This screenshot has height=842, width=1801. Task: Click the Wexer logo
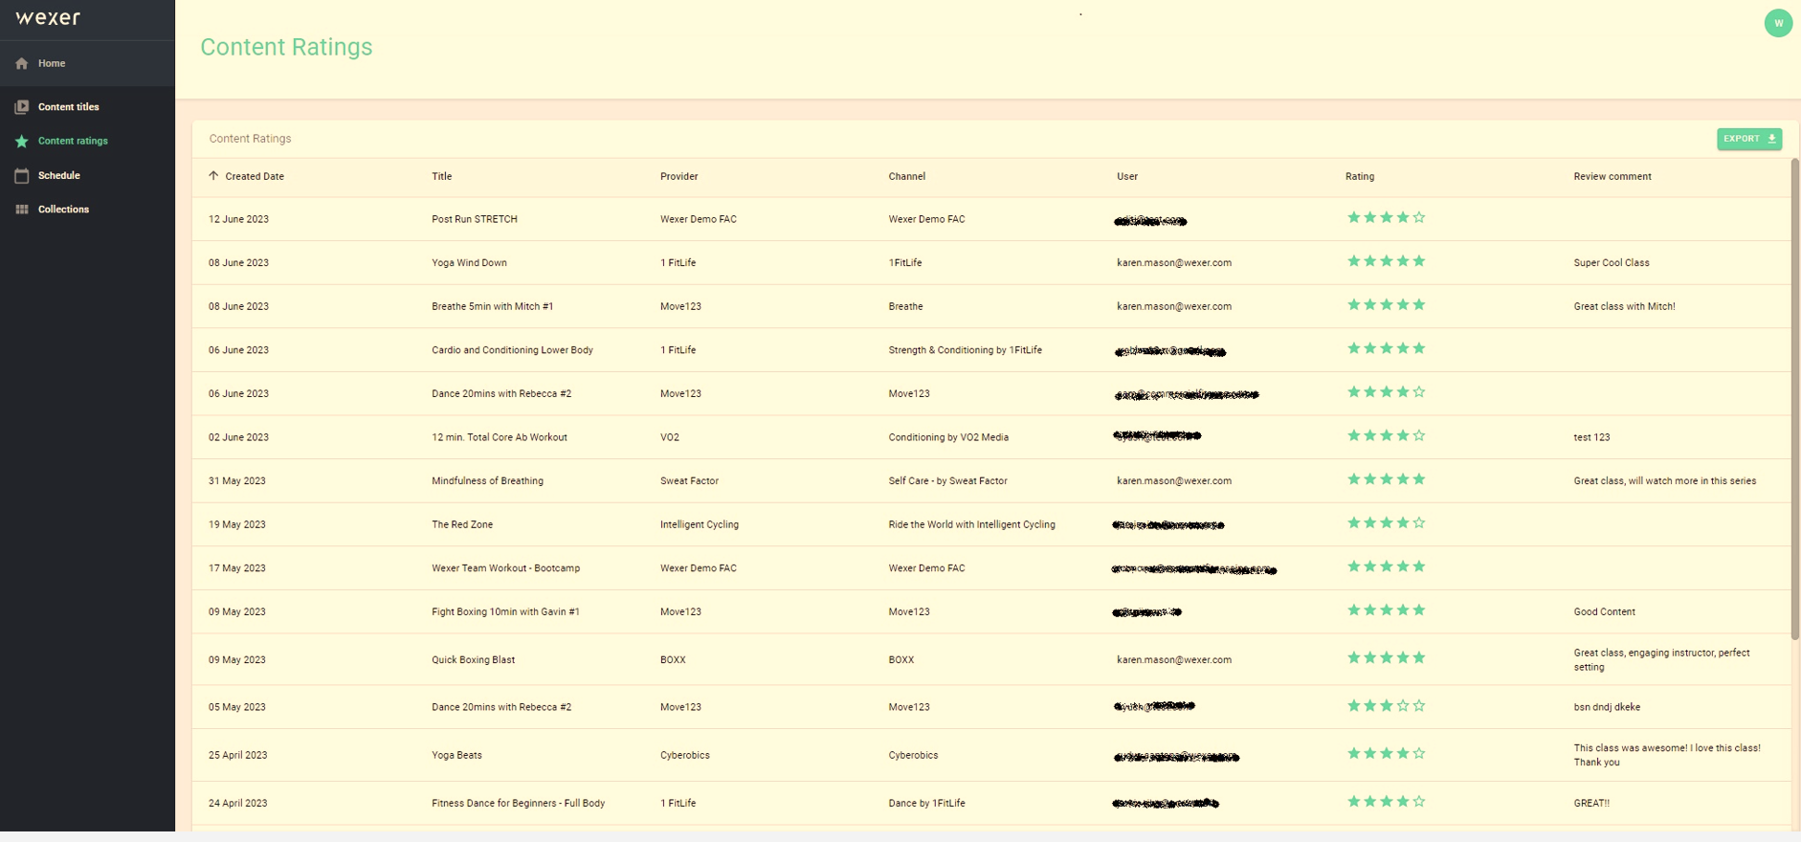click(x=48, y=17)
